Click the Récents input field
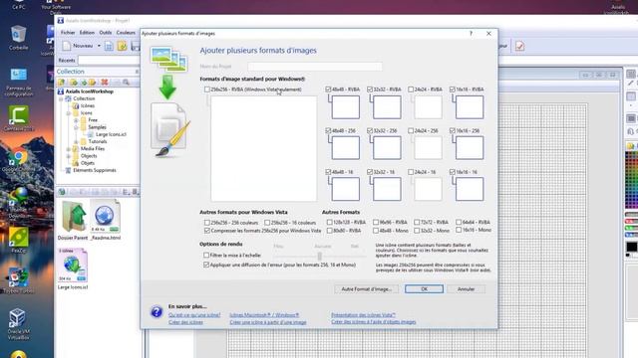This screenshot has width=638, height=358. point(109,60)
